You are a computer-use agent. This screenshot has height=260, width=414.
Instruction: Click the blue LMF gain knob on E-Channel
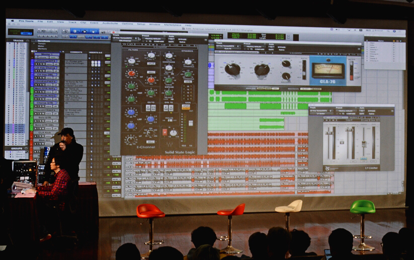coord(131,112)
